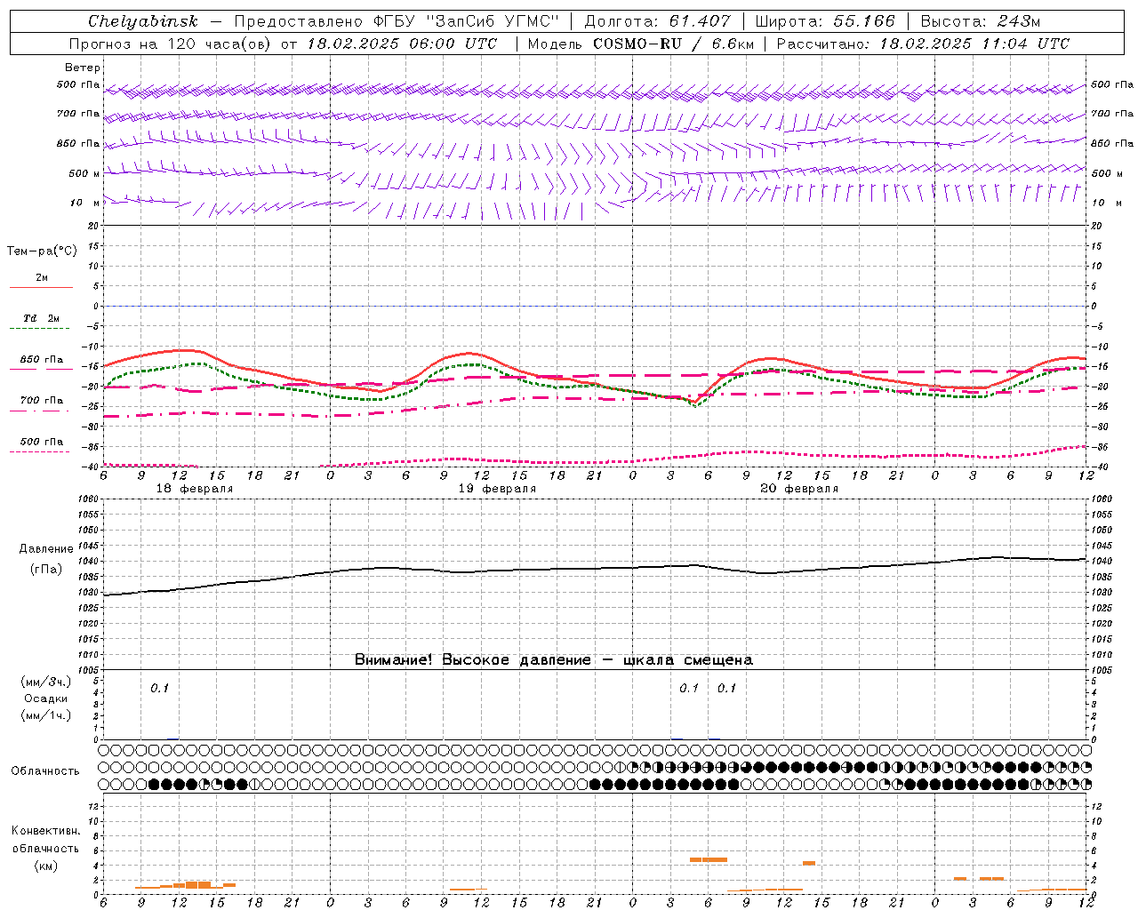Viewport: 1138px width, 910px height.
Task: Click the (км) convective cloud unit label
Action: point(45,866)
